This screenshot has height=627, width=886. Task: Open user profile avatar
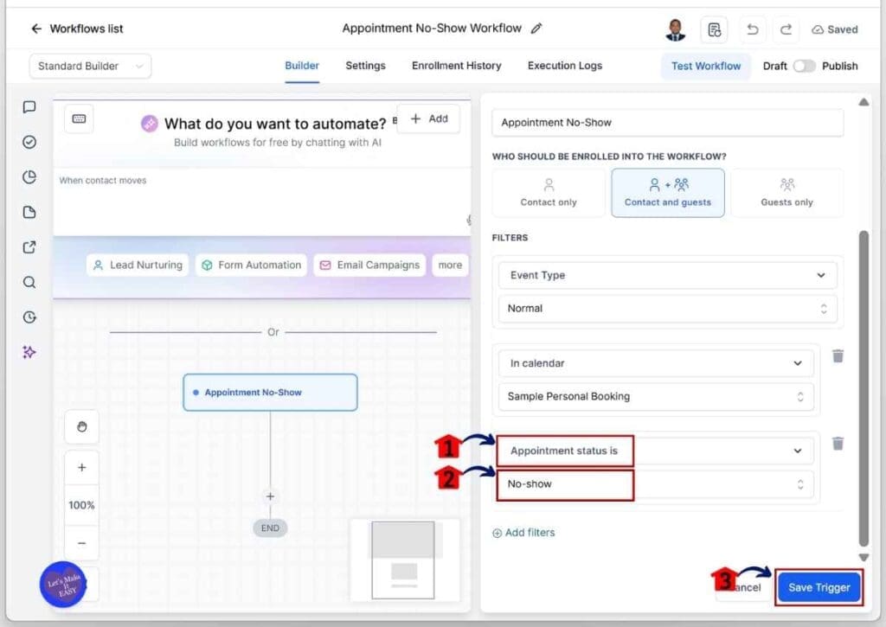(675, 29)
